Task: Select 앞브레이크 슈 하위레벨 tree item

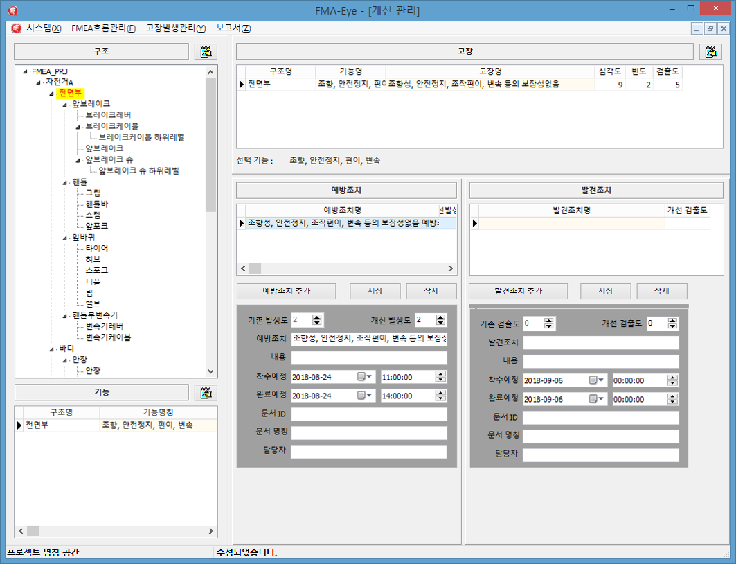Action: coord(138,171)
